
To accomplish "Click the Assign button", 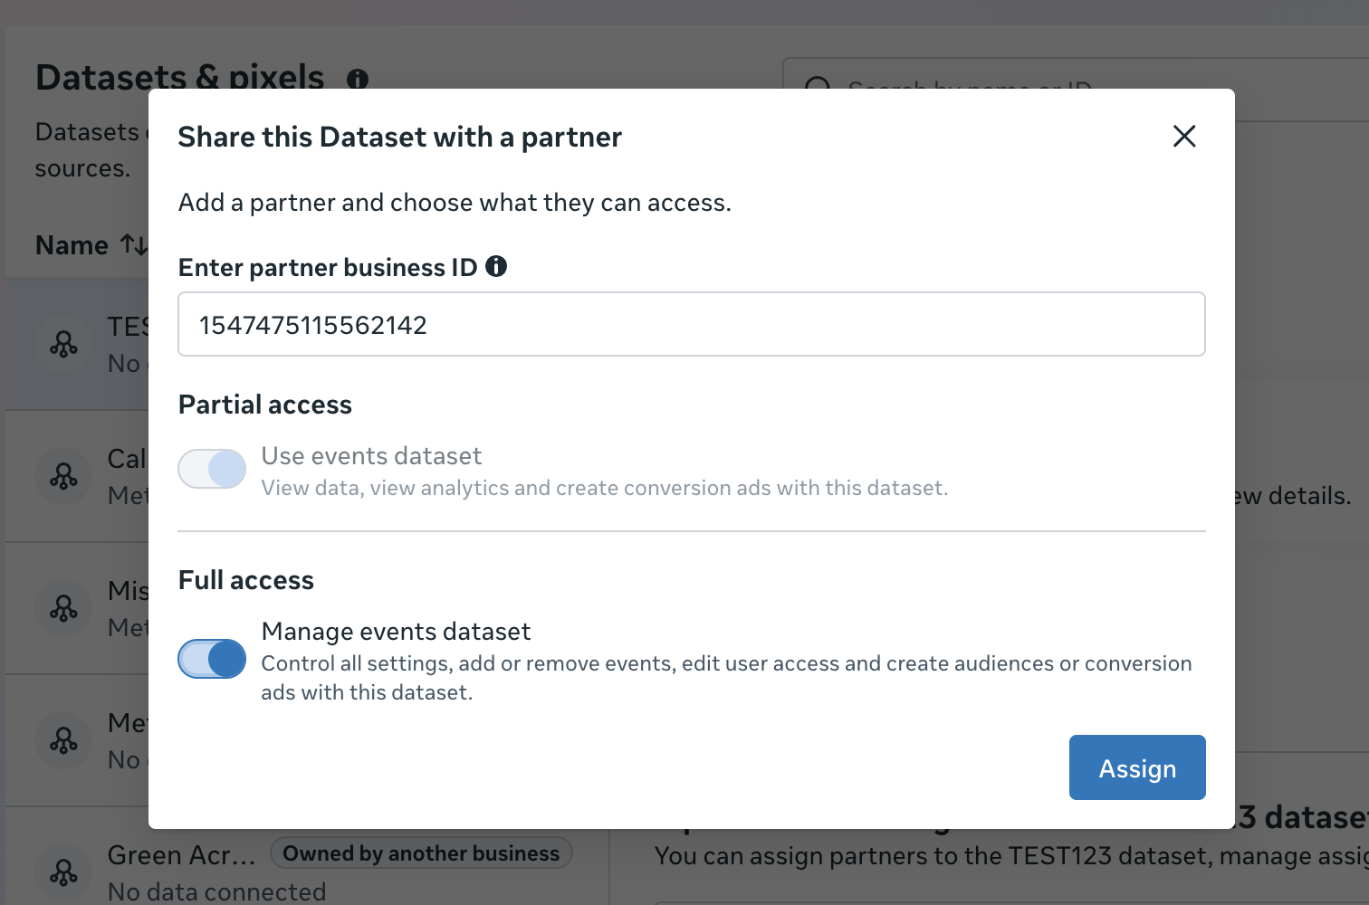I will [1137, 767].
